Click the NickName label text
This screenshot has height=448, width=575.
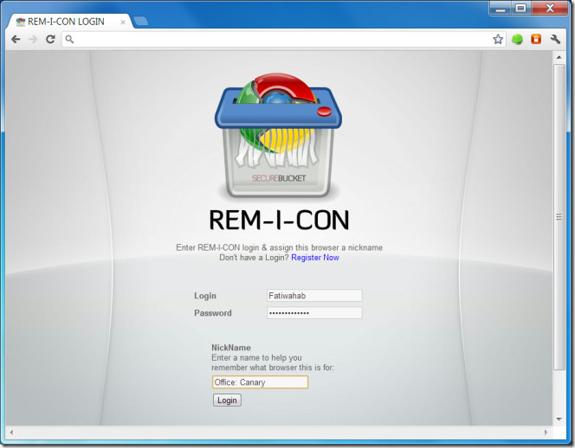point(231,348)
